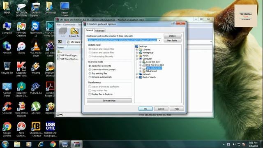Open the Downloads folder icon on desktop
The image size is (263, 148).
[x=50, y=8]
